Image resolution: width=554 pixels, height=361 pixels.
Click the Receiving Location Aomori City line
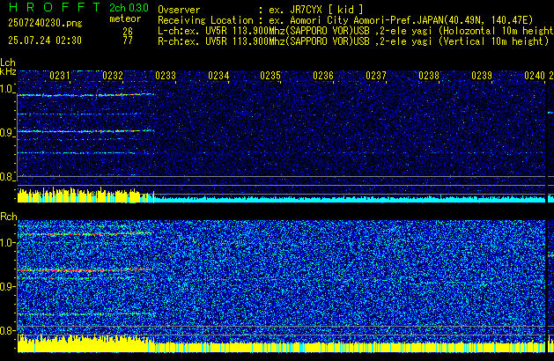[345, 20]
